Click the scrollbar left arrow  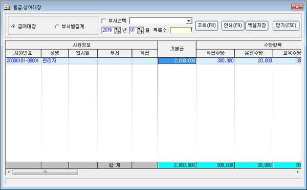click(x=9, y=172)
